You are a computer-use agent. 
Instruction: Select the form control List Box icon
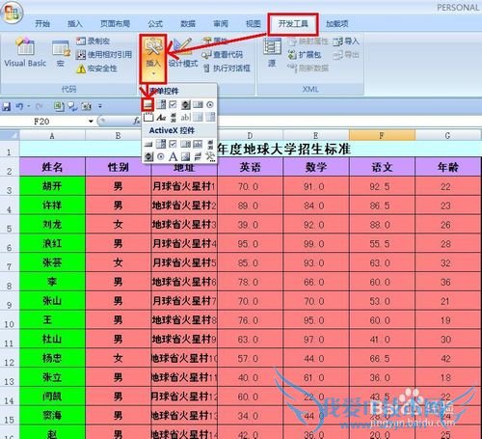click(198, 105)
